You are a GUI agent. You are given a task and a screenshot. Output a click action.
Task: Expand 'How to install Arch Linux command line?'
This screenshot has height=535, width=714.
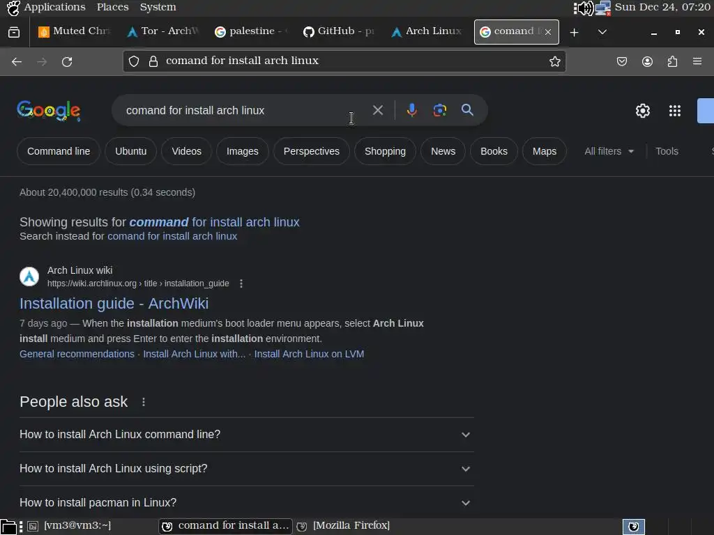tap(247, 435)
